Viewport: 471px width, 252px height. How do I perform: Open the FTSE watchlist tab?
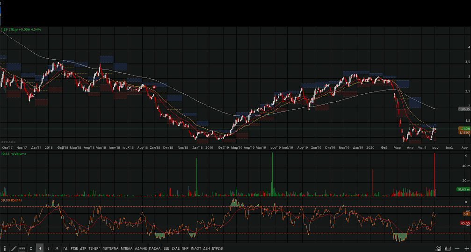(74, 248)
